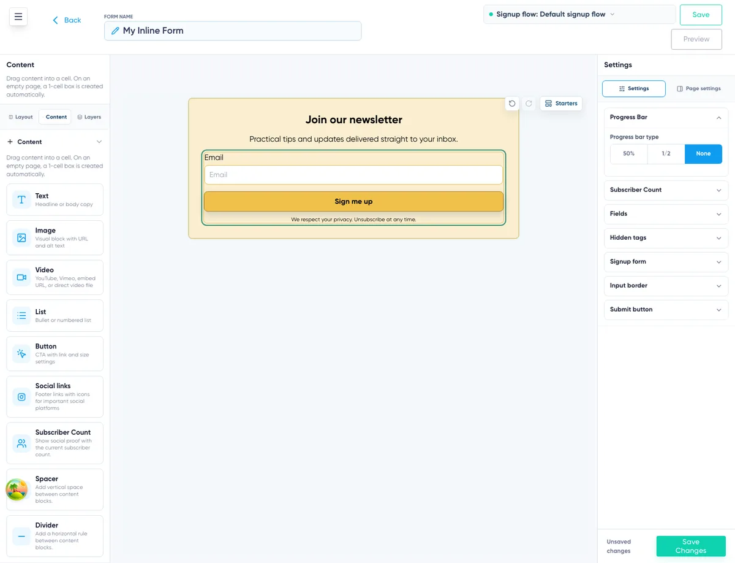Collapse the Progress Bar section
Image resolution: width=735 pixels, height=563 pixels.
pyautogui.click(x=718, y=117)
